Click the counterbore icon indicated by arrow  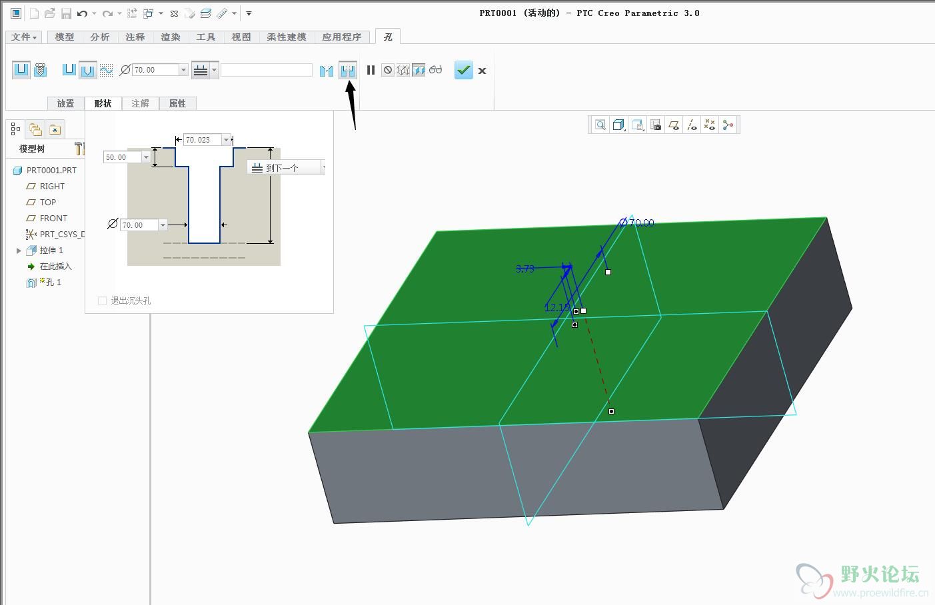click(x=347, y=70)
